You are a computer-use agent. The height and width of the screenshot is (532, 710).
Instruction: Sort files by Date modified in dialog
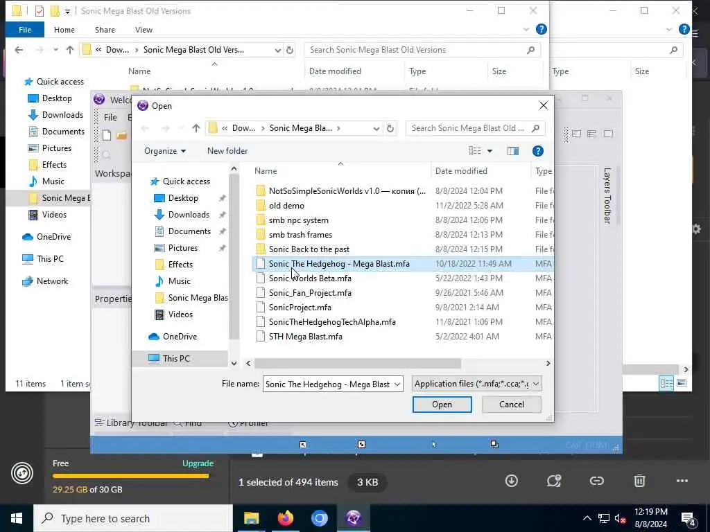(x=461, y=170)
